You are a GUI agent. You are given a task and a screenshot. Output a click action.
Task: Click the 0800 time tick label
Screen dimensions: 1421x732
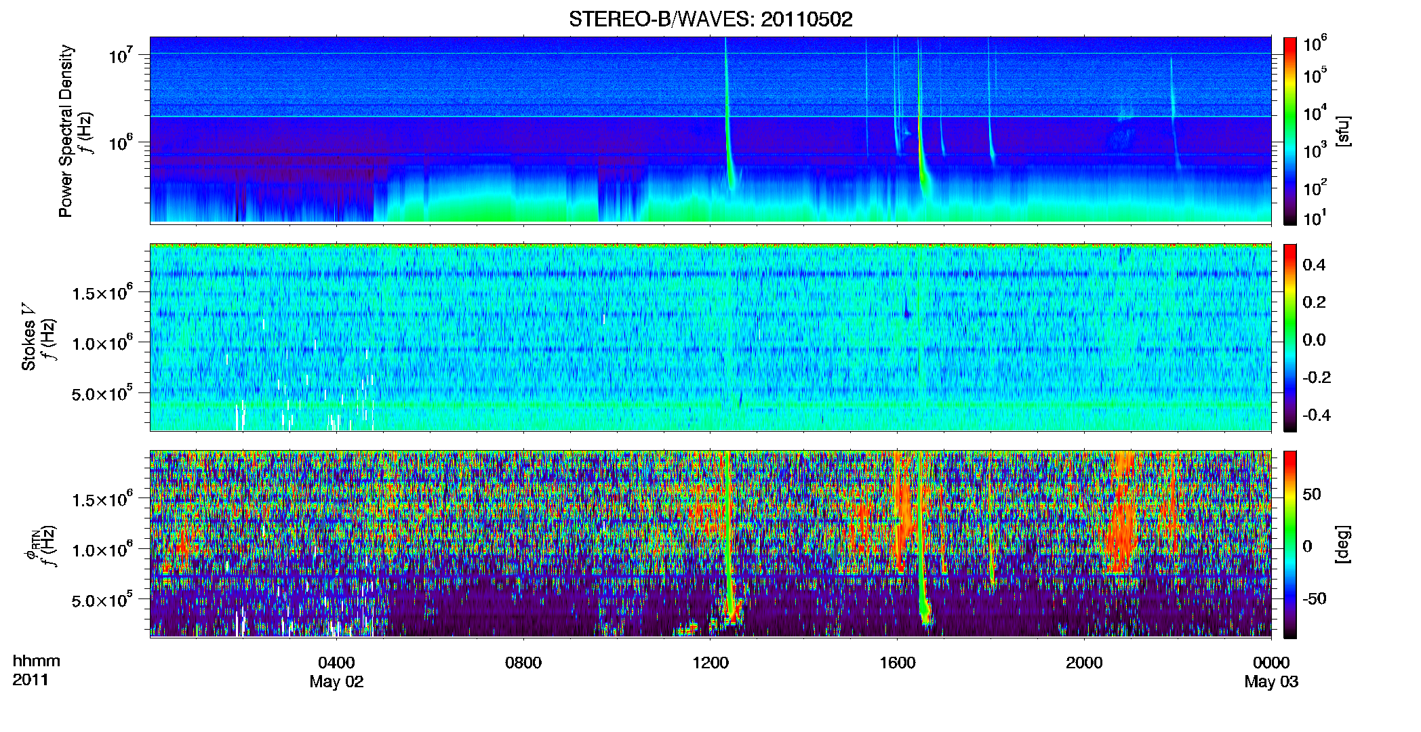pyautogui.click(x=523, y=663)
